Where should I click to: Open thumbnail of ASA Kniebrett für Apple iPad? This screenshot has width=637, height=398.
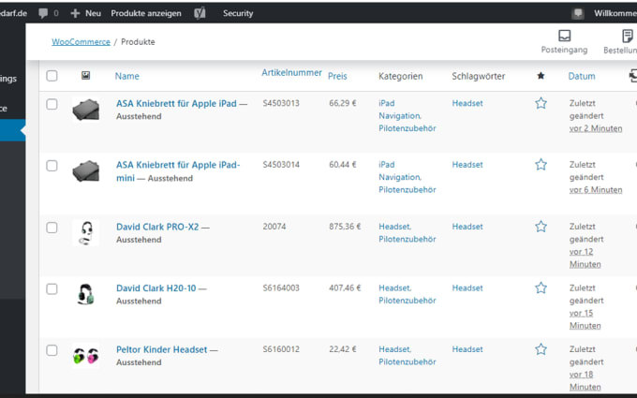tap(86, 110)
